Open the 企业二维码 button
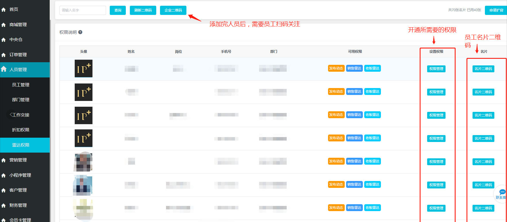Screen dimensions: 507x222 (x=173, y=10)
